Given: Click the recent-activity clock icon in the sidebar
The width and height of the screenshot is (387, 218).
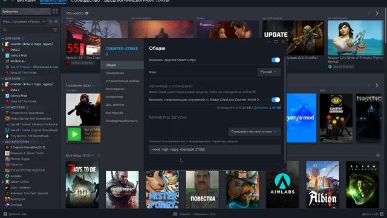Looking at the screenshot, I should point(50,22).
